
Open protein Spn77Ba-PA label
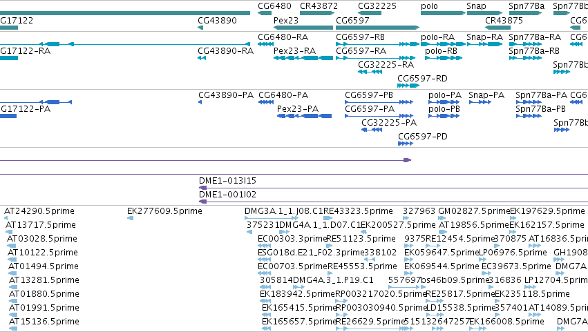click(542, 95)
